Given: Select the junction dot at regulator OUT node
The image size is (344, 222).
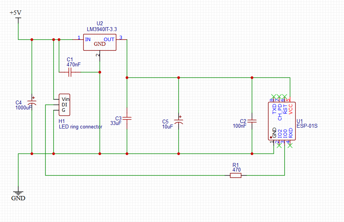Looking at the screenshot, I should click(127, 78).
